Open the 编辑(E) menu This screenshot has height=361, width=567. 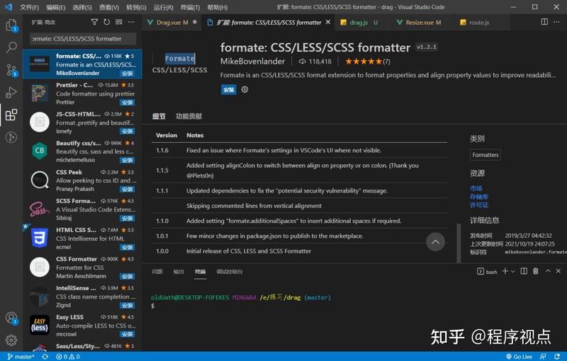click(56, 7)
